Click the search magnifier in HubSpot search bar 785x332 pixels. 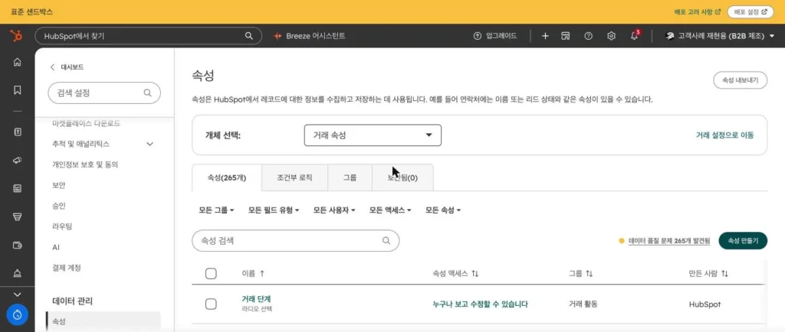[249, 36]
